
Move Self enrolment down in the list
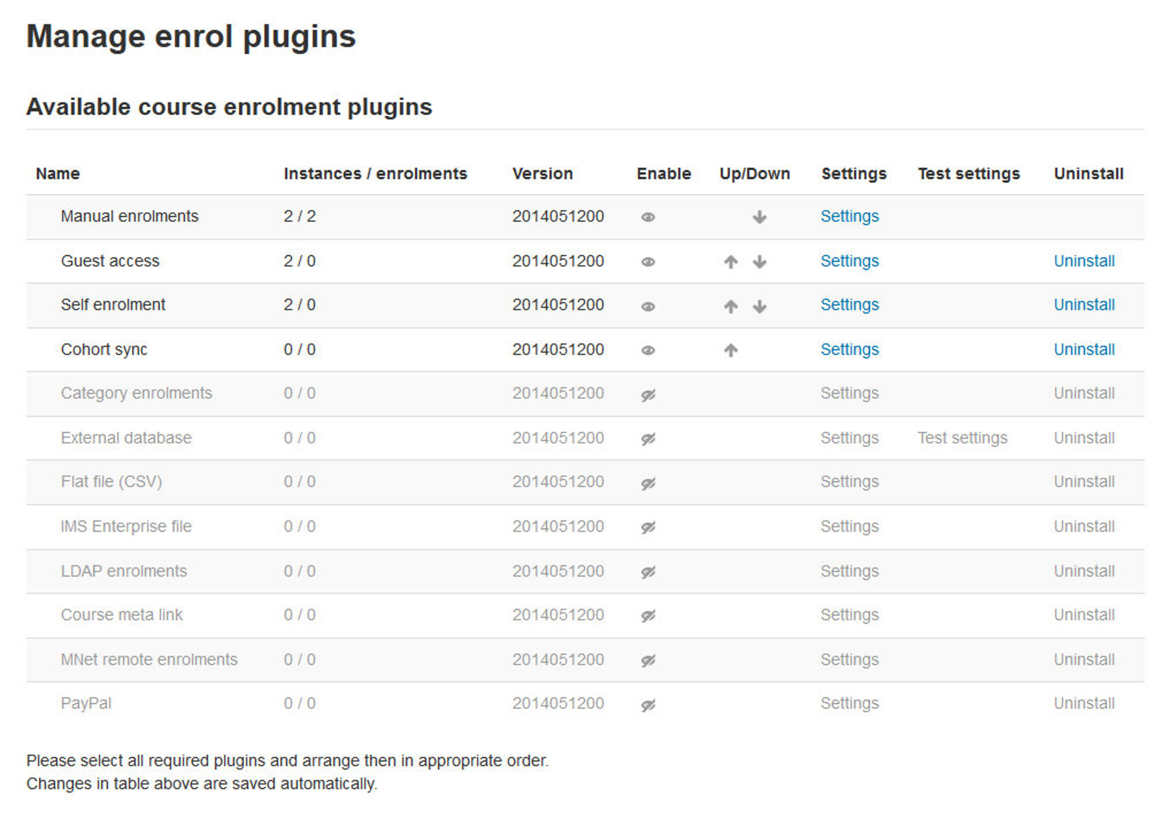coord(760,306)
